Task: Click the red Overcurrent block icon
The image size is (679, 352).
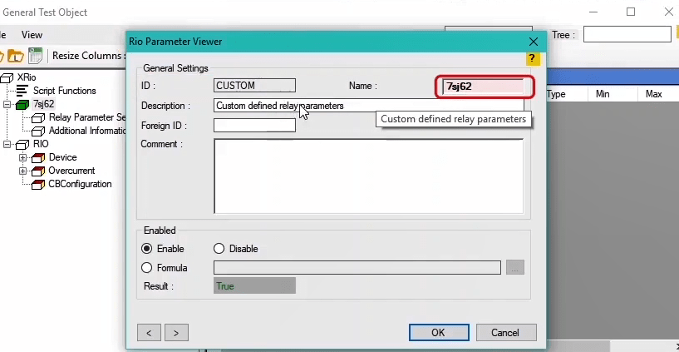Action: 38,171
